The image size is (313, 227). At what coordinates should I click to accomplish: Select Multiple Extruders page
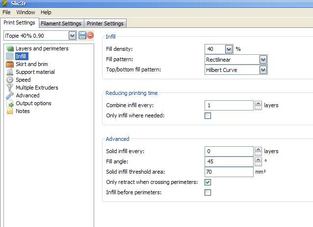pos(37,88)
